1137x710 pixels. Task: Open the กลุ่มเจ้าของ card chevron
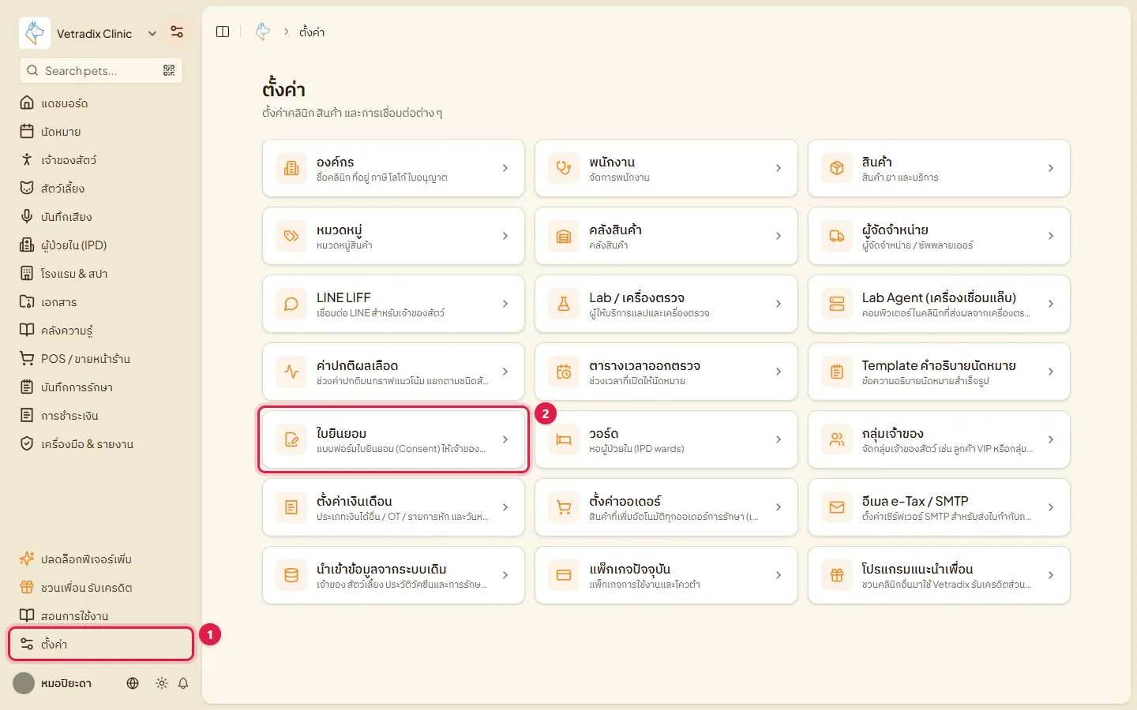pos(1051,439)
